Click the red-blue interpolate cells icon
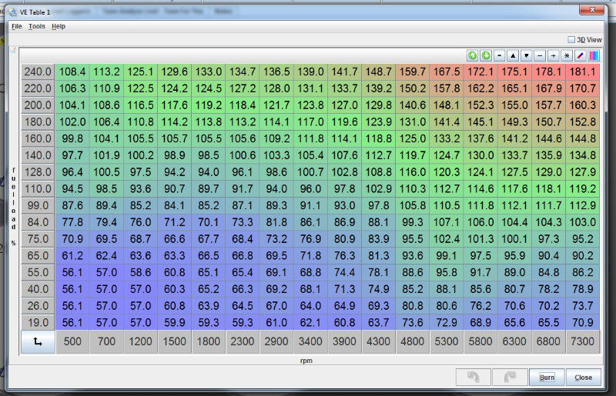The image size is (616, 396). (581, 55)
